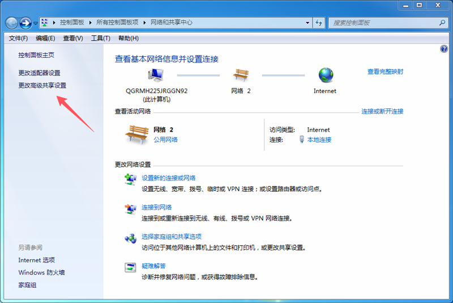
Task: Open the 本地连接 connection link
Action: (x=319, y=140)
